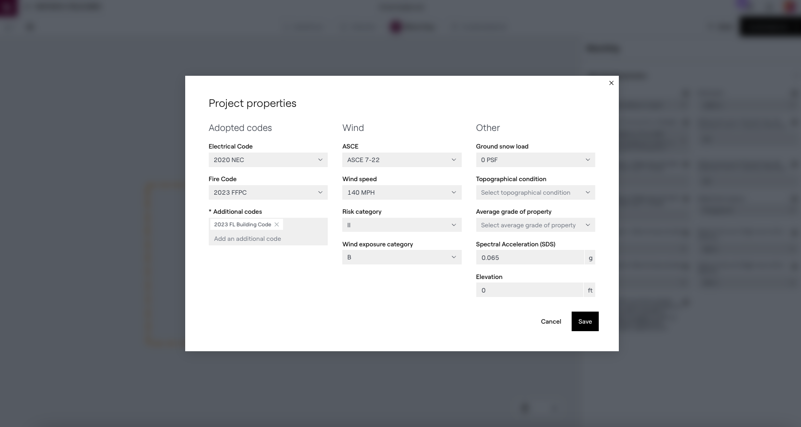Choose a topographical condition

tap(535, 193)
